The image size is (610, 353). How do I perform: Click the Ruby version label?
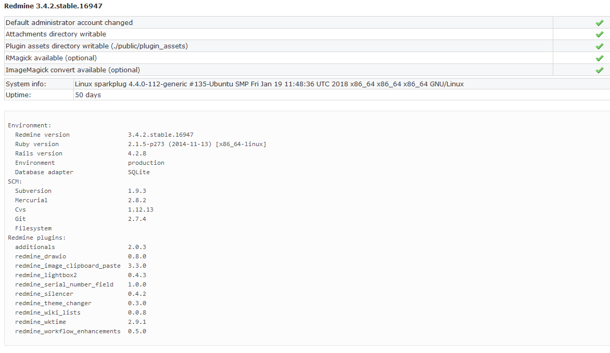coord(37,144)
